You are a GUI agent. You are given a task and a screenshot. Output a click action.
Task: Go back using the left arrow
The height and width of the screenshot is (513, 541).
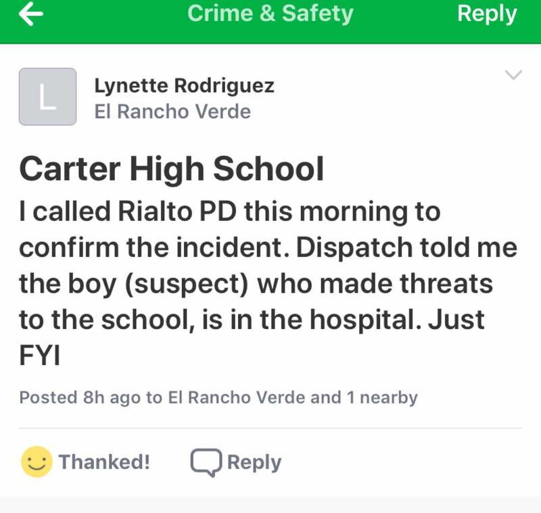pyautogui.click(x=31, y=15)
